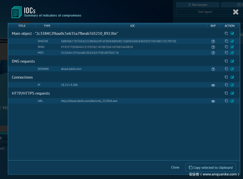View reputation eye icon for IP row

pos(213,85)
